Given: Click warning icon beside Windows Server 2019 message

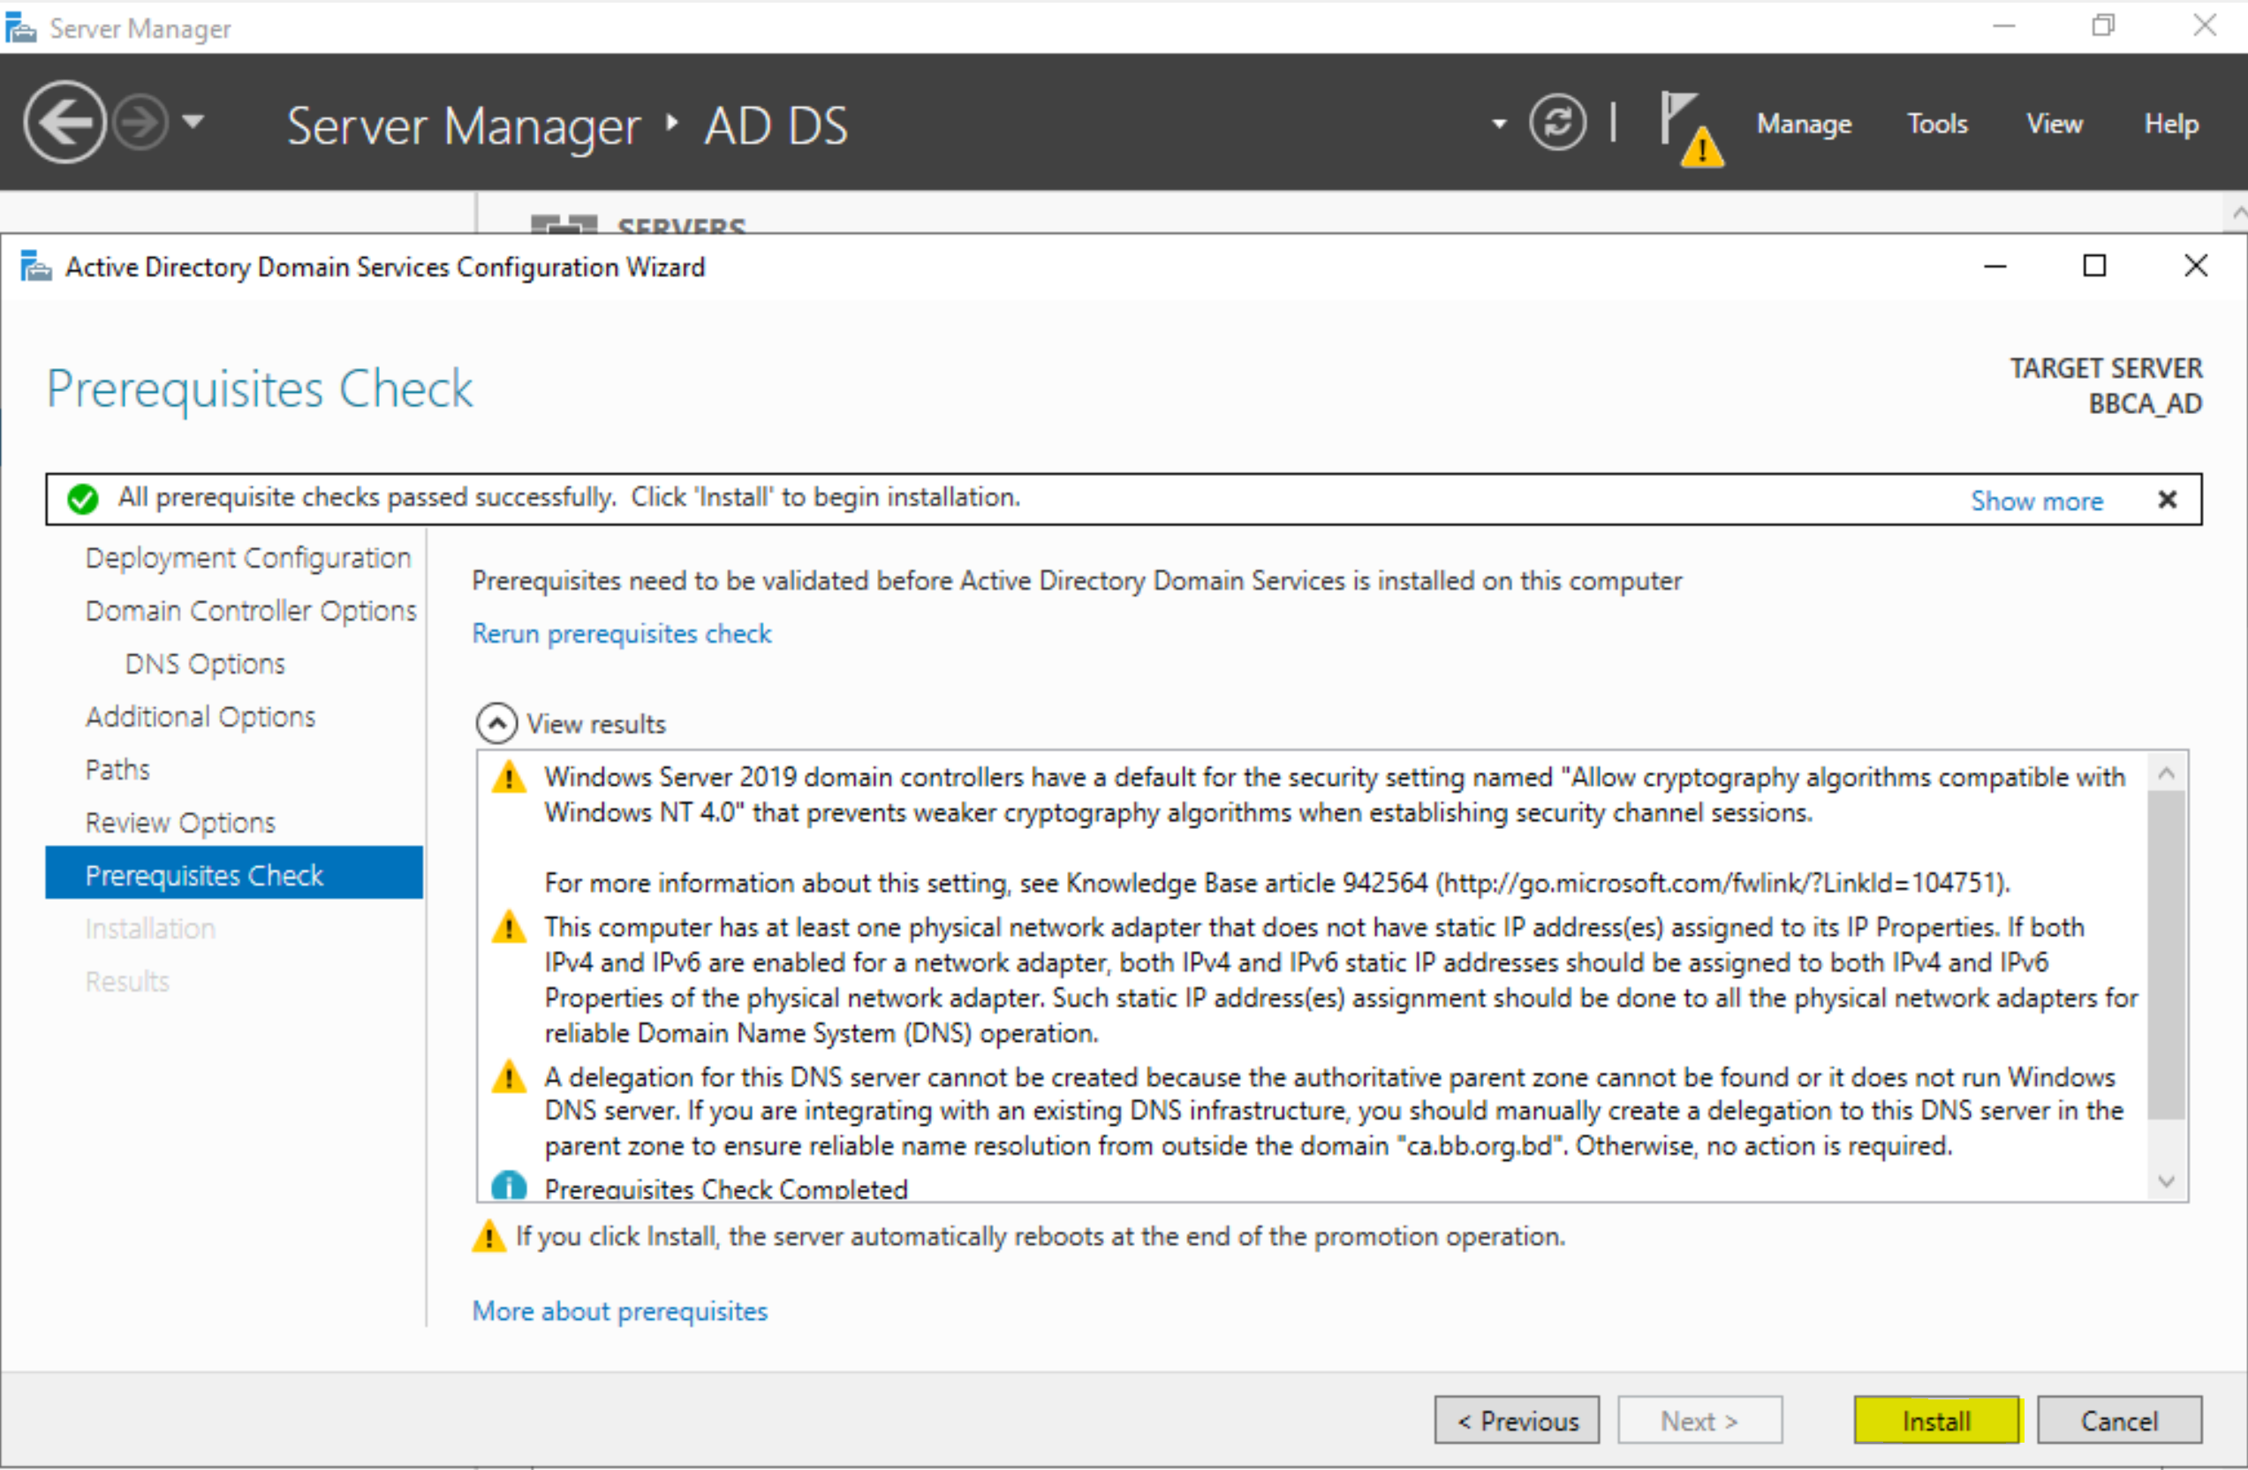Looking at the screenshot, I should click(x=509, y=778).
